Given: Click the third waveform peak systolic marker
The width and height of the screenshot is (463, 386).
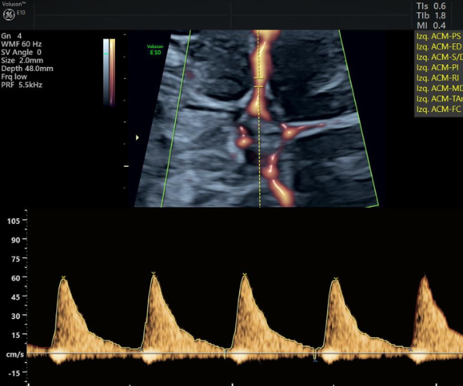Looking at the screenshot, I should 245,275.
